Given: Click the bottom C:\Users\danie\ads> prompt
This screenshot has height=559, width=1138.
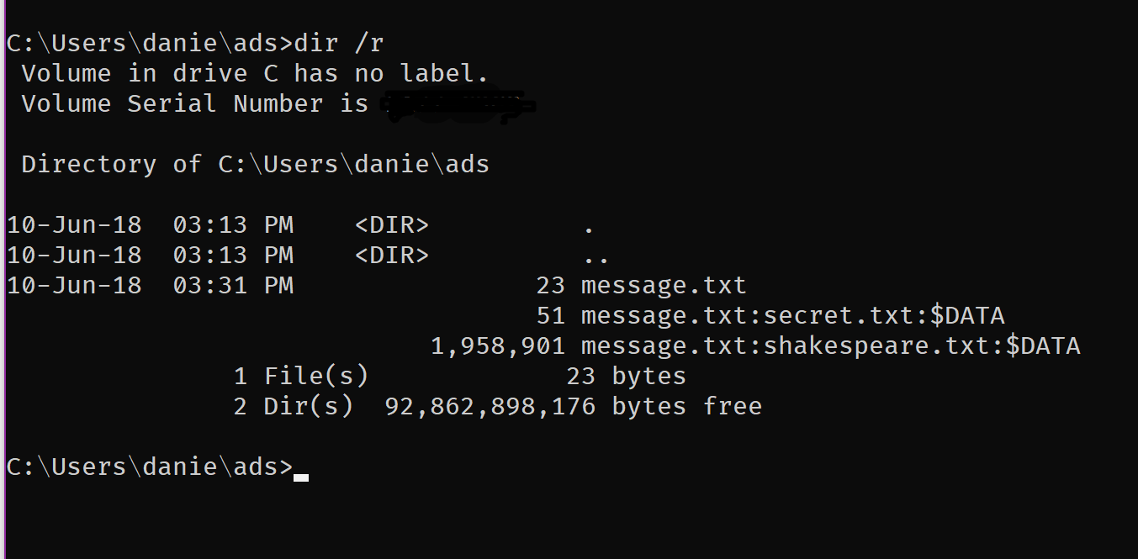Looking at the screenshot, I should pos(150,467).
